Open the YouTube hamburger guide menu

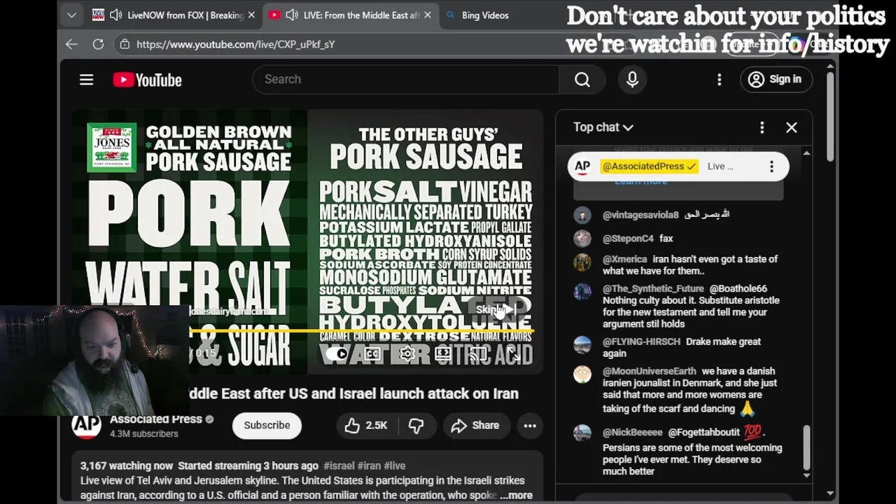click(x=86, y=80)
